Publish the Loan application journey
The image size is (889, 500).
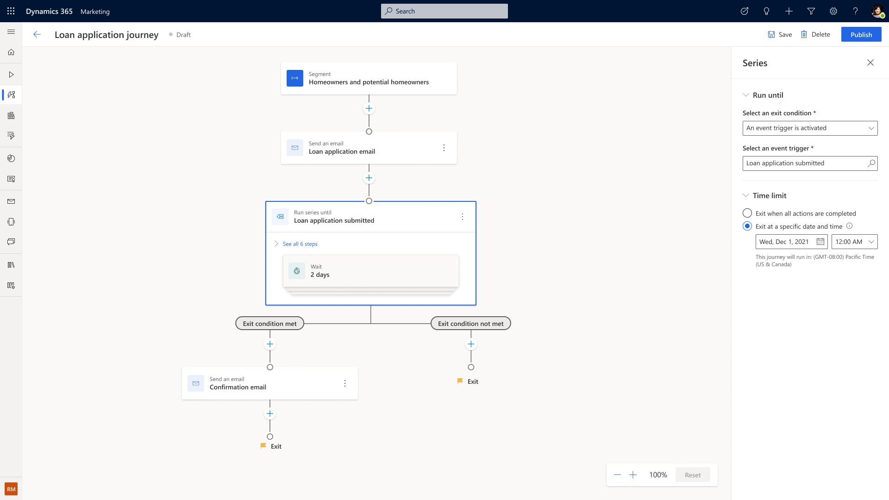(x=861, y=34)
